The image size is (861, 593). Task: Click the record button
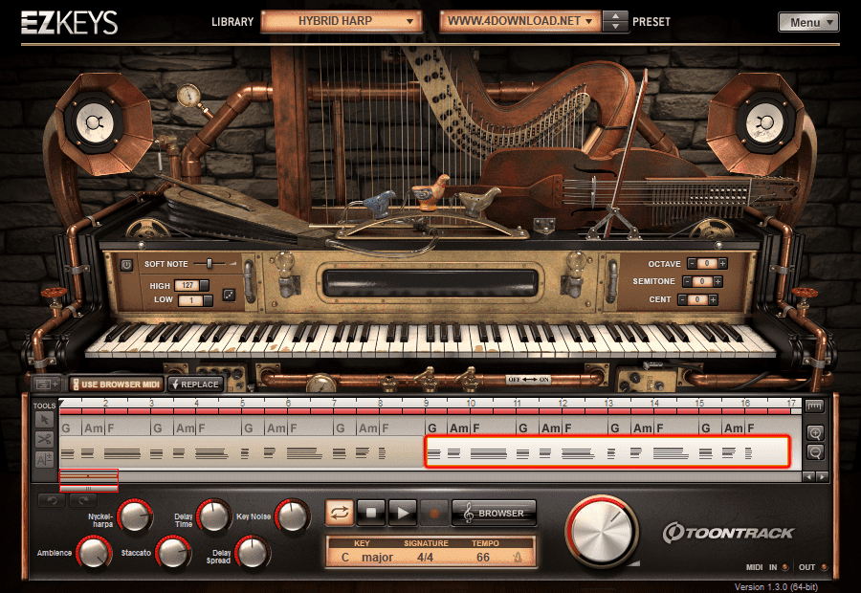click(433, 513)
